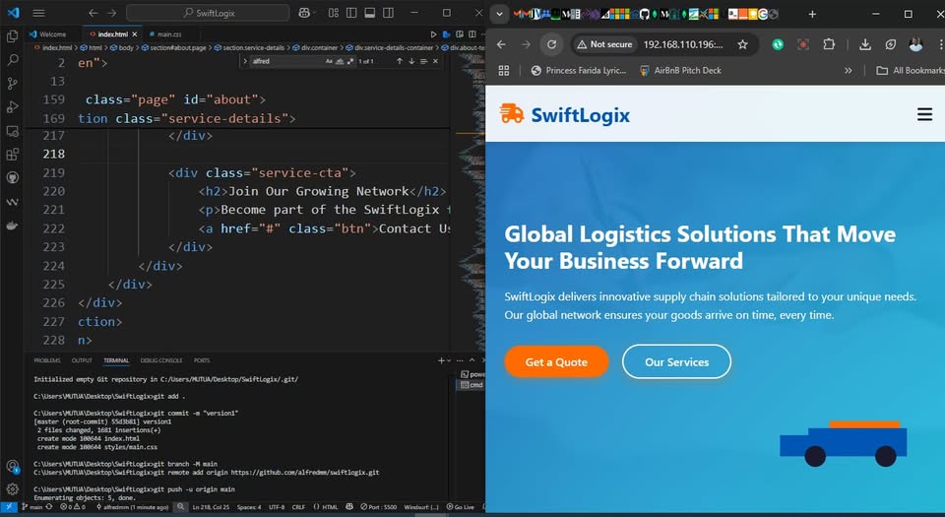Open the Extensions view in VS Code
945x517 pixels.
tap(12, 155)
